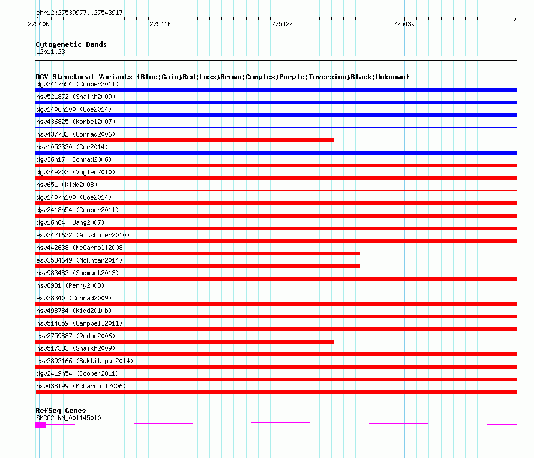Click the chr12:27539977..27543917 region label
This screenshot has height=458, width=534.
[x=79, y=13]
